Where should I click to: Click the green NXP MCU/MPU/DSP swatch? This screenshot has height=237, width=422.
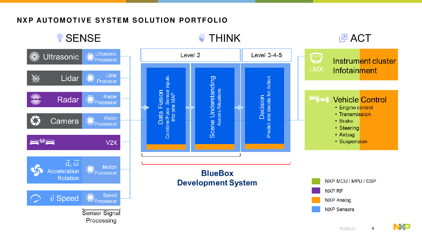pos(316,181)
